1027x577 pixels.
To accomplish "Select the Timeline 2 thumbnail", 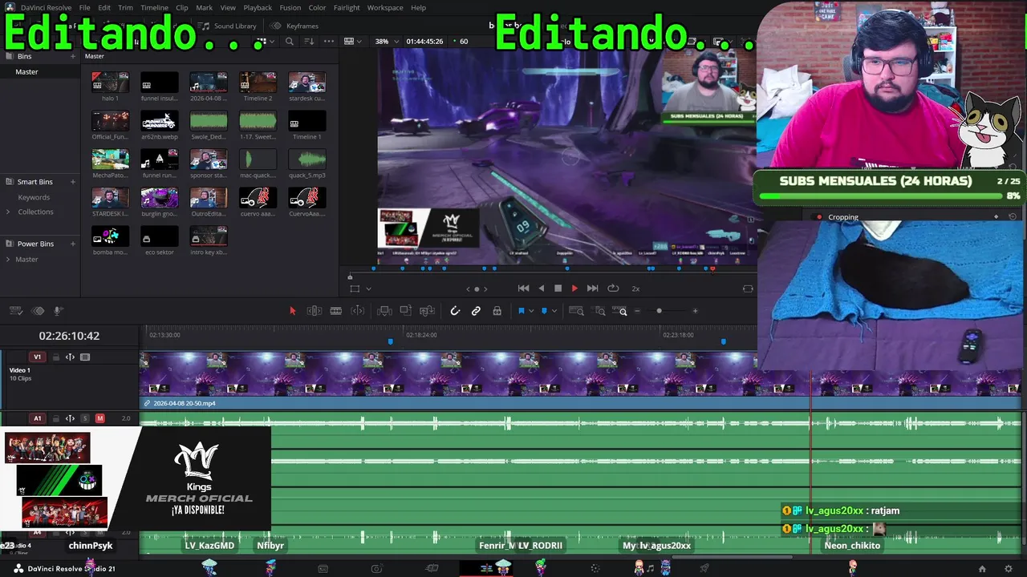I will pos(258,82).
